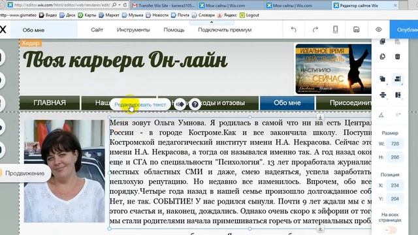This screenshot has width=418, height=235.
Task: Open the Logout bookmark
Action: click(x=249, y=15)
